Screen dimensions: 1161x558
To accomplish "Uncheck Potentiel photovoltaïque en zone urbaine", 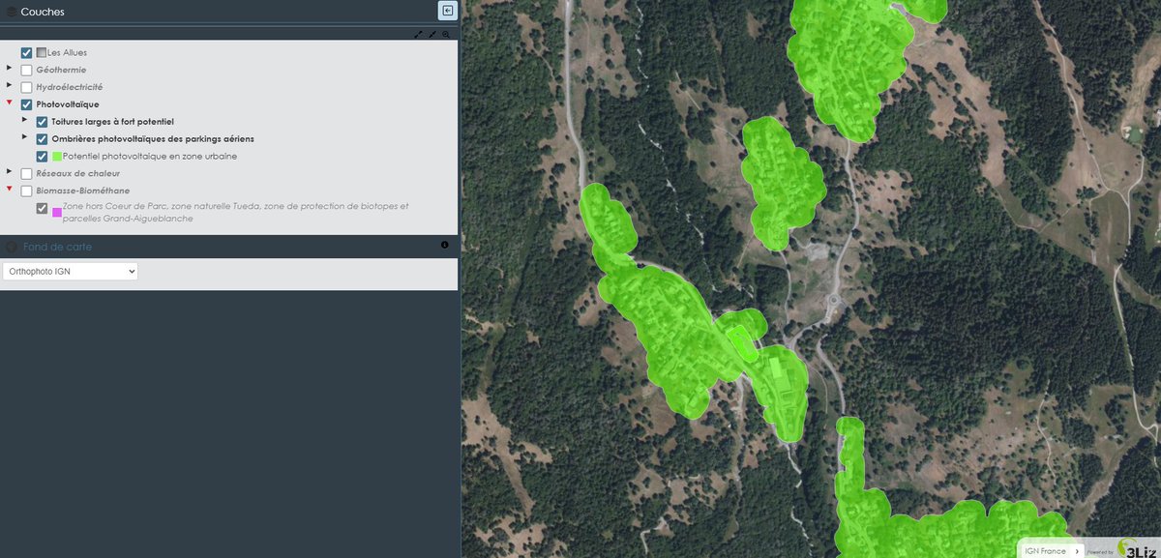I will coord(42,156).
